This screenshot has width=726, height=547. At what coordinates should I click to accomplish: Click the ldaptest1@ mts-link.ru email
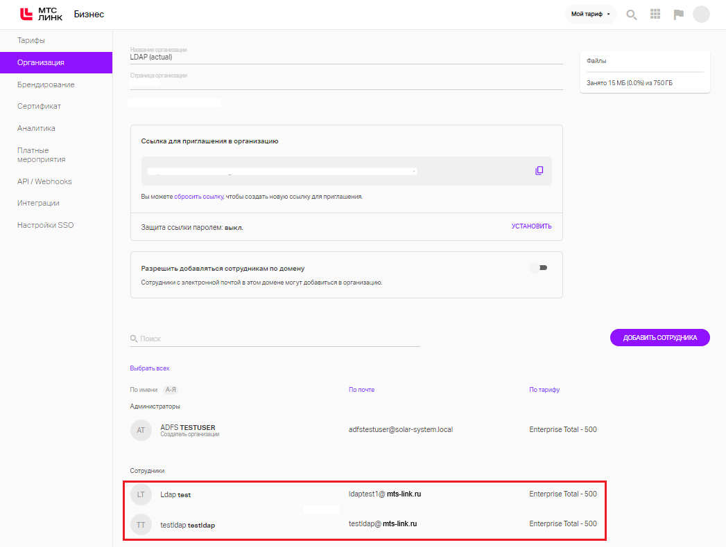[x=385, y=494]
